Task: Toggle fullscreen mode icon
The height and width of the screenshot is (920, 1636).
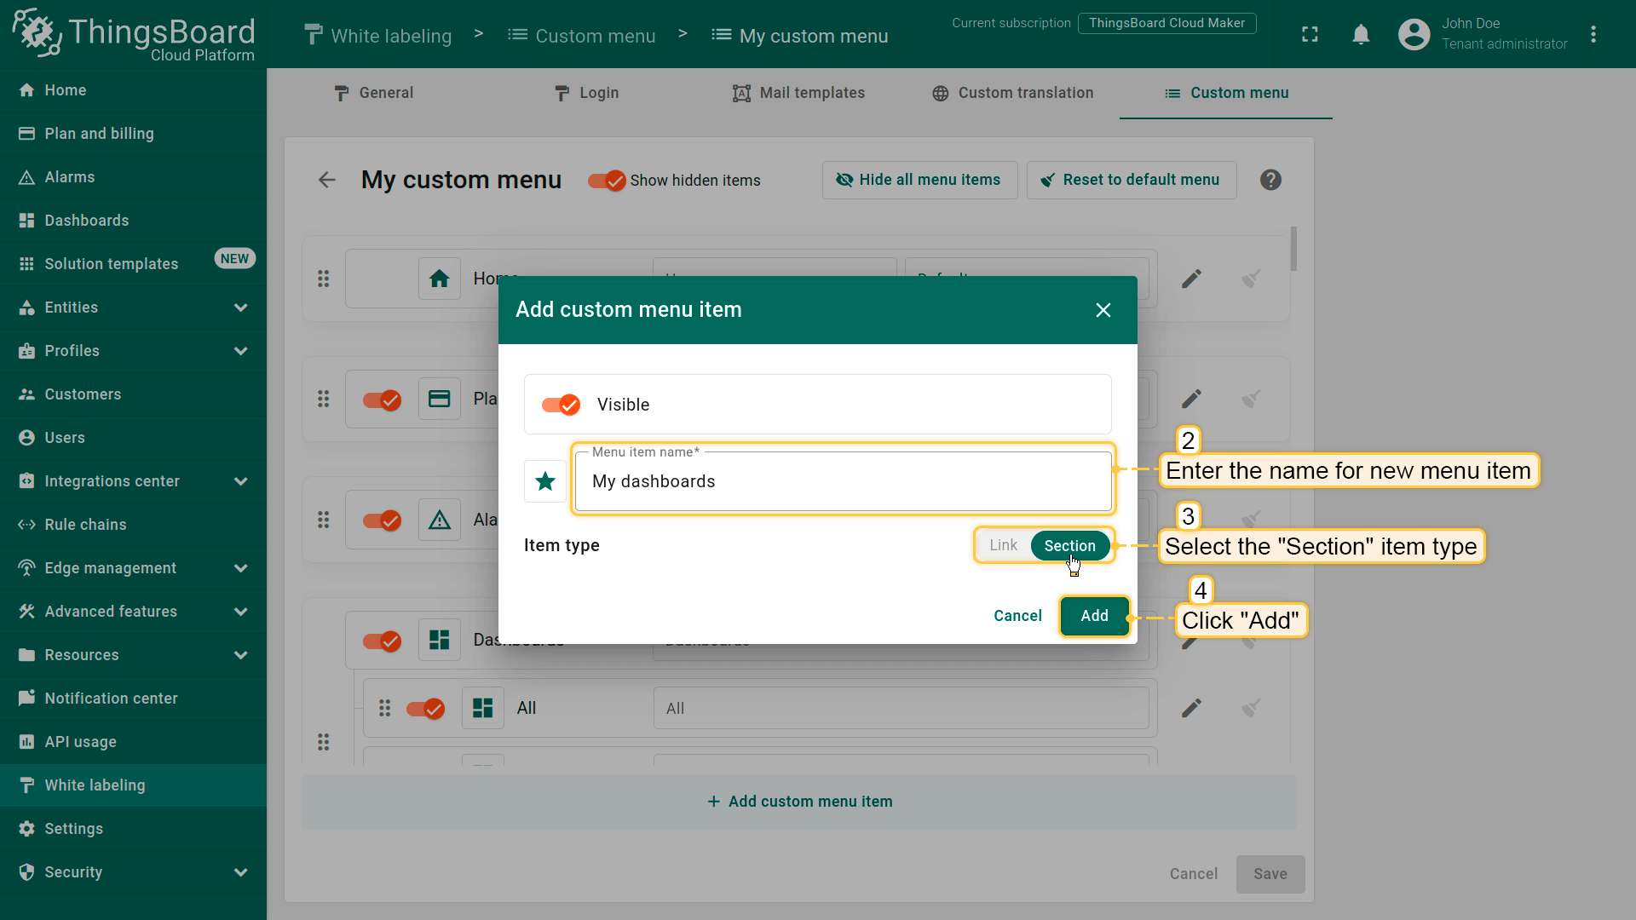Action: pyautogui.click(x=1310, y=35)
